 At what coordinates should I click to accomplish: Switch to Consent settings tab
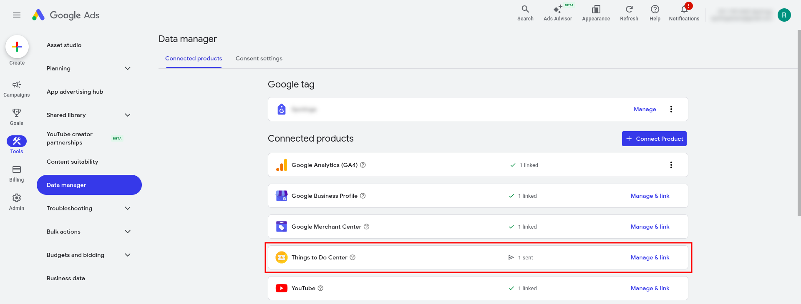pyautogui.click(x=259, y=59)
